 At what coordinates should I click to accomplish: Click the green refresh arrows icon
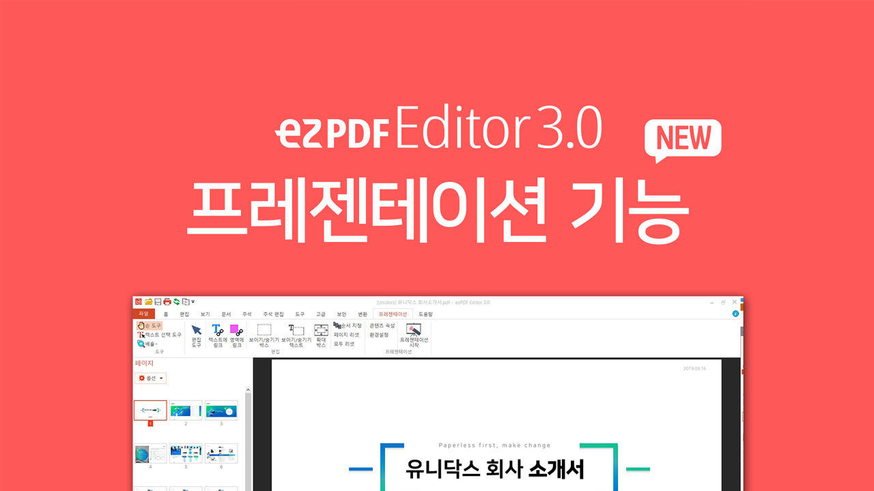176,301
